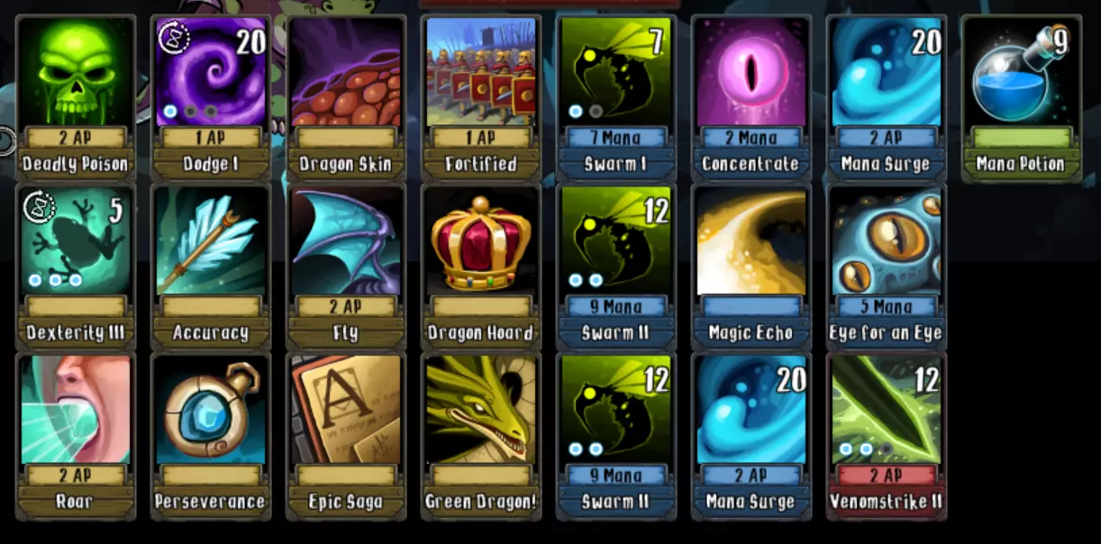1101x544 pixels.
Task: Click the Dodge I purple spiral card
Action: coord(210,98)
